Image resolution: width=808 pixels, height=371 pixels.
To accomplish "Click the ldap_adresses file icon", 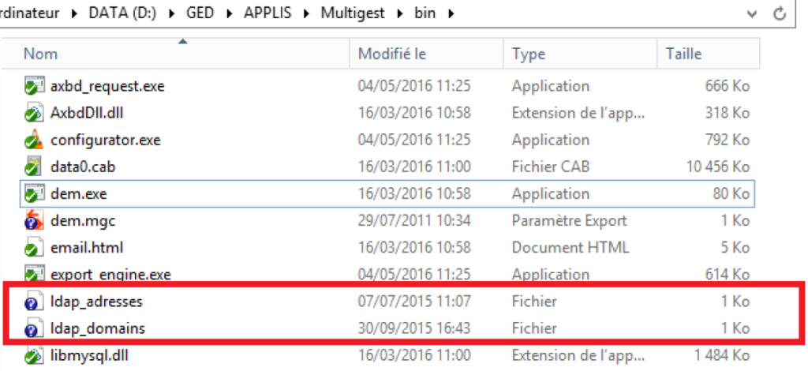I will pos(32,302).
